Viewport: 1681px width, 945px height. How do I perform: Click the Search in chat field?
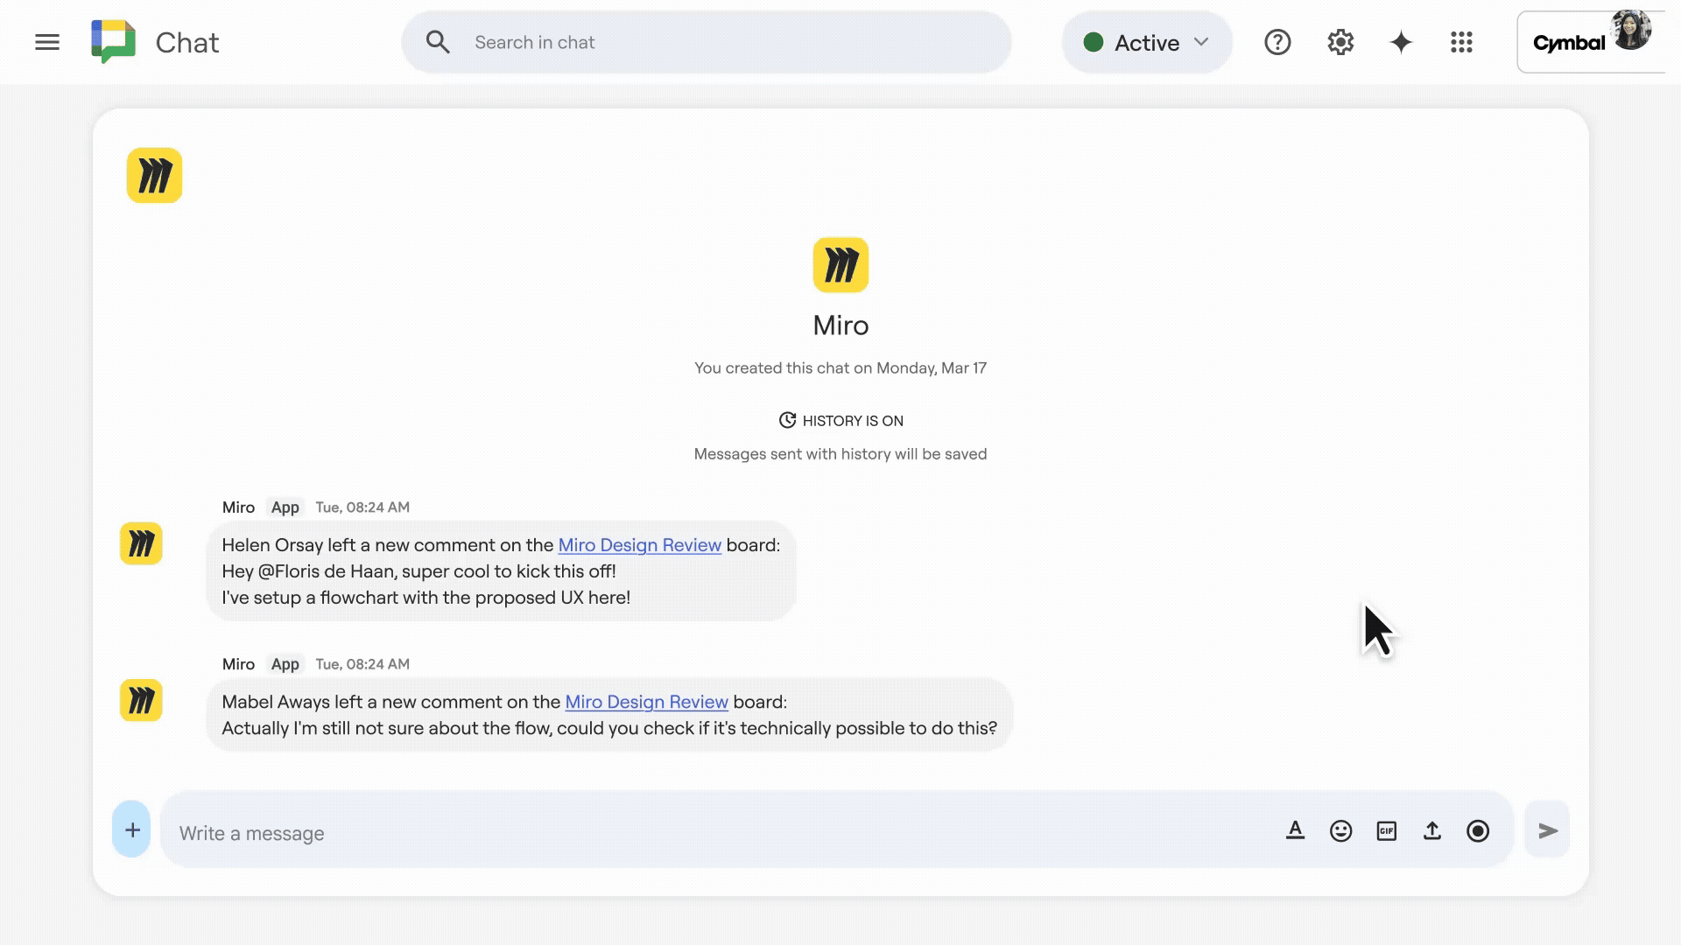706,41
